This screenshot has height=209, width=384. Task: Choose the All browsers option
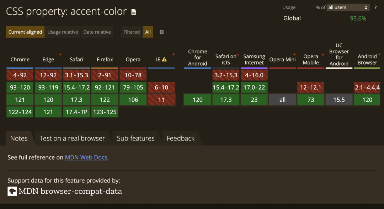pos(148,32)
